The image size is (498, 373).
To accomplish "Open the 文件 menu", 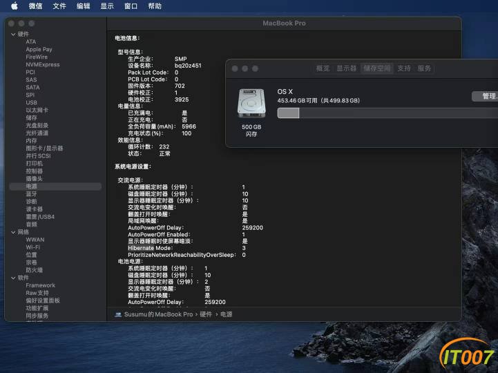I will [x=59, y=6].
